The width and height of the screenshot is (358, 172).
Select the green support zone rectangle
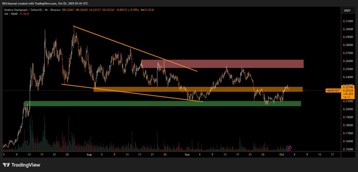click(163, 104)
